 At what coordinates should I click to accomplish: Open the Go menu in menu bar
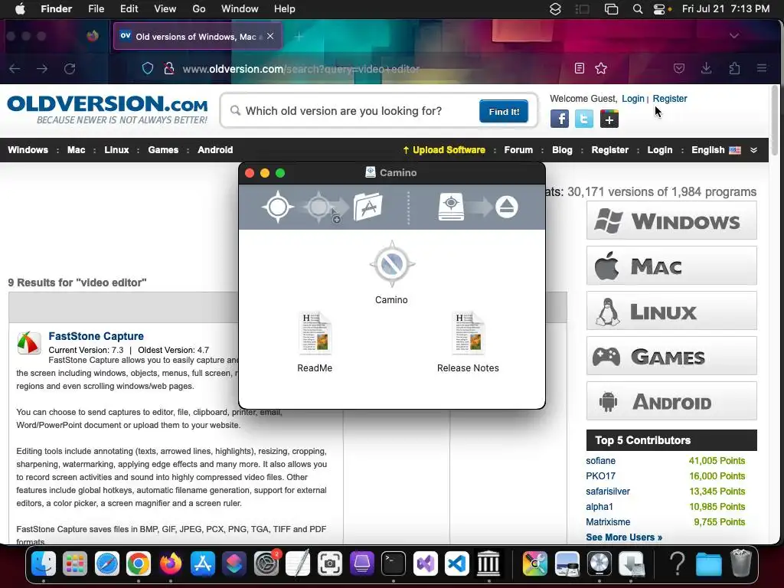coord(198,9)
